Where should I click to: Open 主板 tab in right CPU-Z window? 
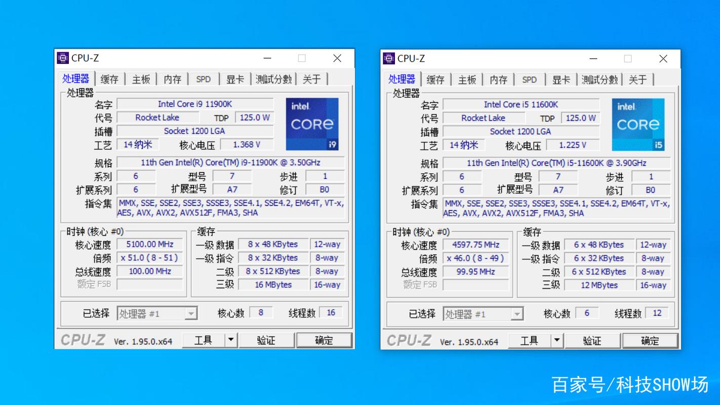pos(467,79)
